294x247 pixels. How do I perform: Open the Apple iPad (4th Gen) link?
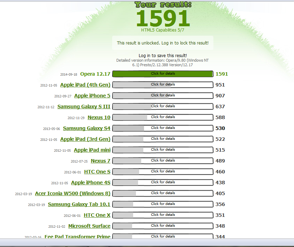pyautogui.click(x=85, y=85)
